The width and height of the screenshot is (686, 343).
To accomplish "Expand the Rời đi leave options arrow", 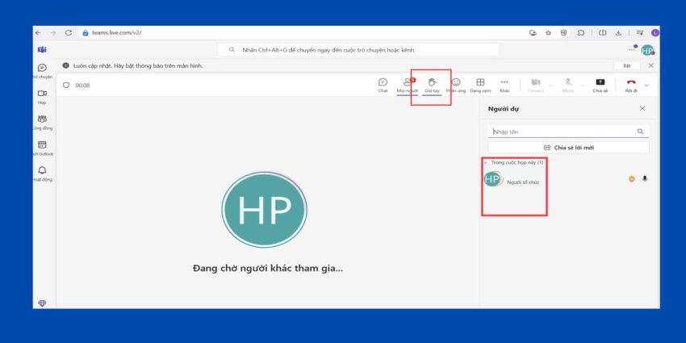I will (x=646, y=85).
